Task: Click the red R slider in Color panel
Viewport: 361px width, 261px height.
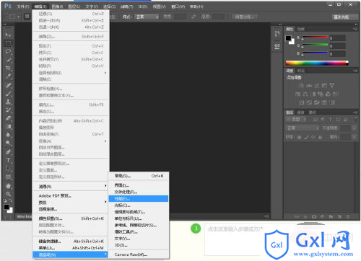Action: [x=316, y=37]
